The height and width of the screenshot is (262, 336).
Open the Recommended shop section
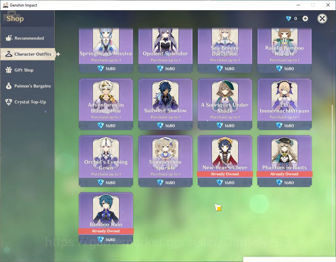pos(28,38)
